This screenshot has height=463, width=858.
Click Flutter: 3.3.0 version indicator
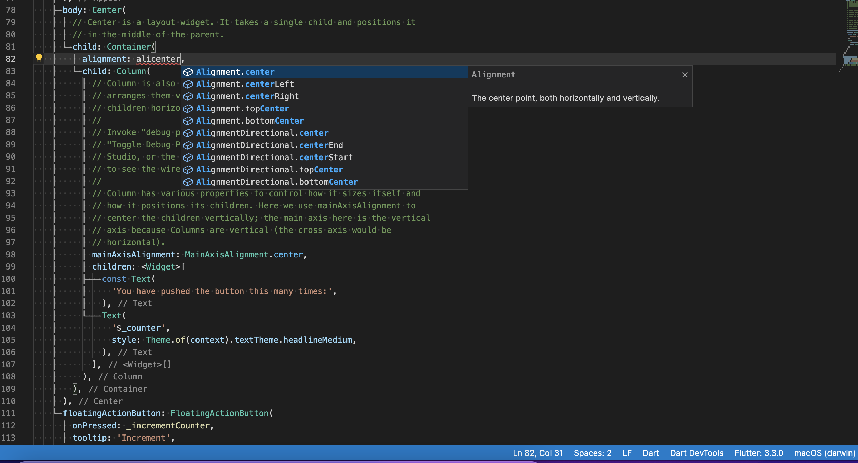pos(759,453)
